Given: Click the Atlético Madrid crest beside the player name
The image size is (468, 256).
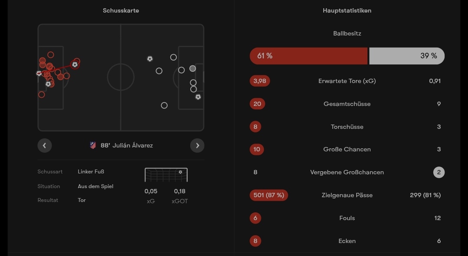Looking at the screenshot, I should point(93,145).
